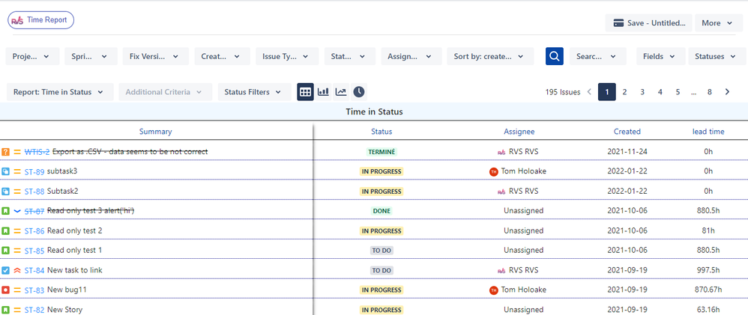
Task: Click the medium priority icon on ST-83
Action: pyautogui.click(x=17, y=290)
